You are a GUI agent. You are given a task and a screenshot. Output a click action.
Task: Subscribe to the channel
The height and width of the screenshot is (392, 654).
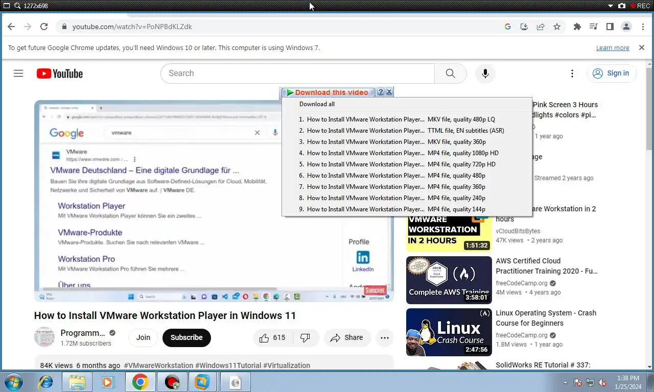[186, 337]
